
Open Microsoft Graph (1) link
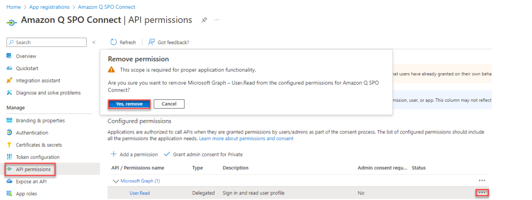tap(140, 181)
